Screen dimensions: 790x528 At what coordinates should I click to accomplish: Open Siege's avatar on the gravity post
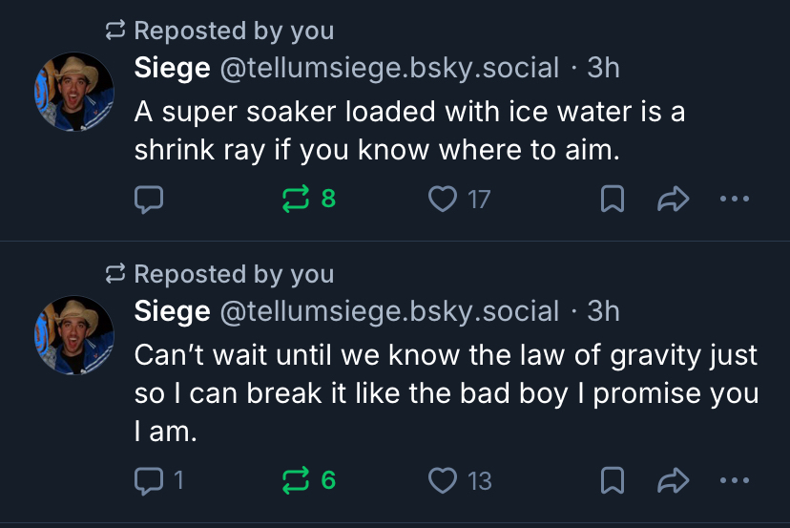(74, 334)
